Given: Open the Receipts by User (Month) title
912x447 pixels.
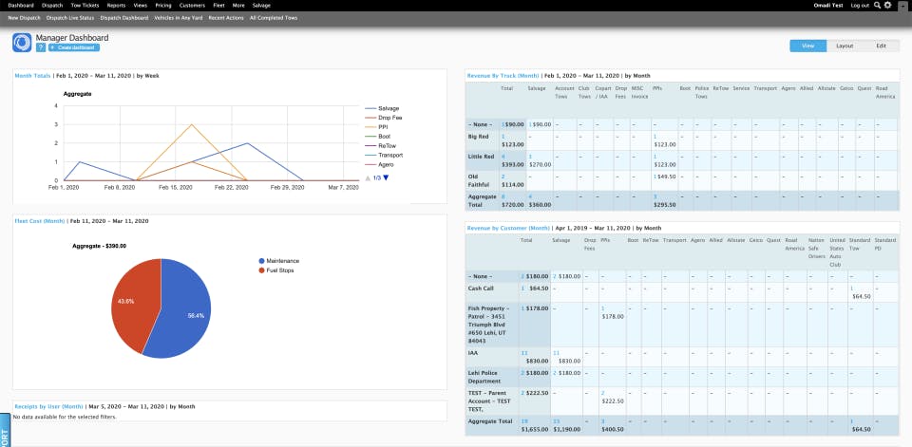Looking at the screenshot, I should pos(48,406).
